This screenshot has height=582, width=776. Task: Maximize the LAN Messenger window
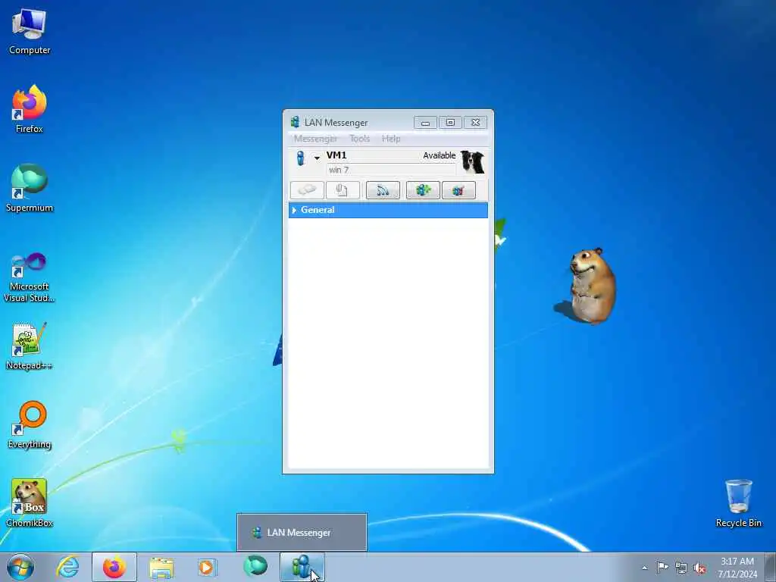point(450,122)
